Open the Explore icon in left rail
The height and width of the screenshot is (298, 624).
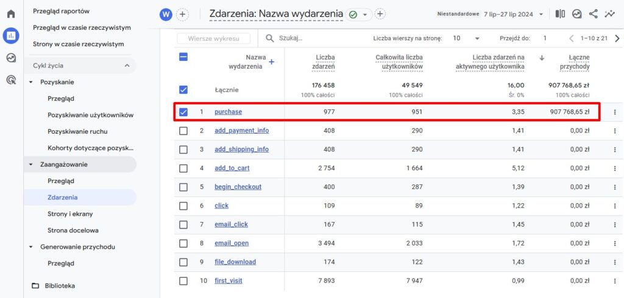click(x=11, y=58)
